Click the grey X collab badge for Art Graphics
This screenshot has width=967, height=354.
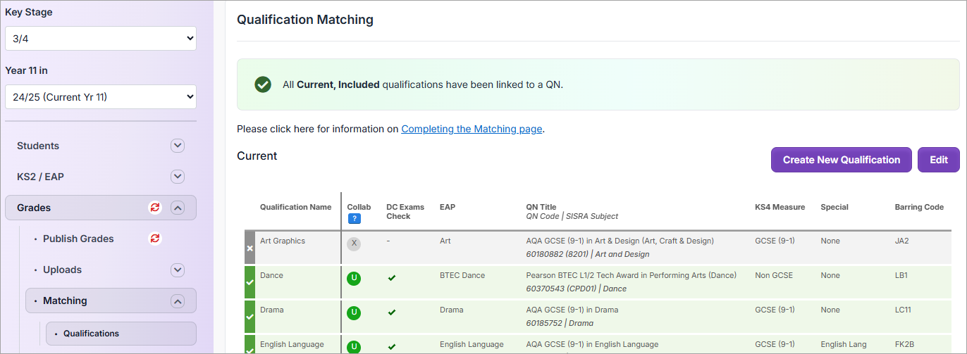pyautogui.click(x=354, y=244)
